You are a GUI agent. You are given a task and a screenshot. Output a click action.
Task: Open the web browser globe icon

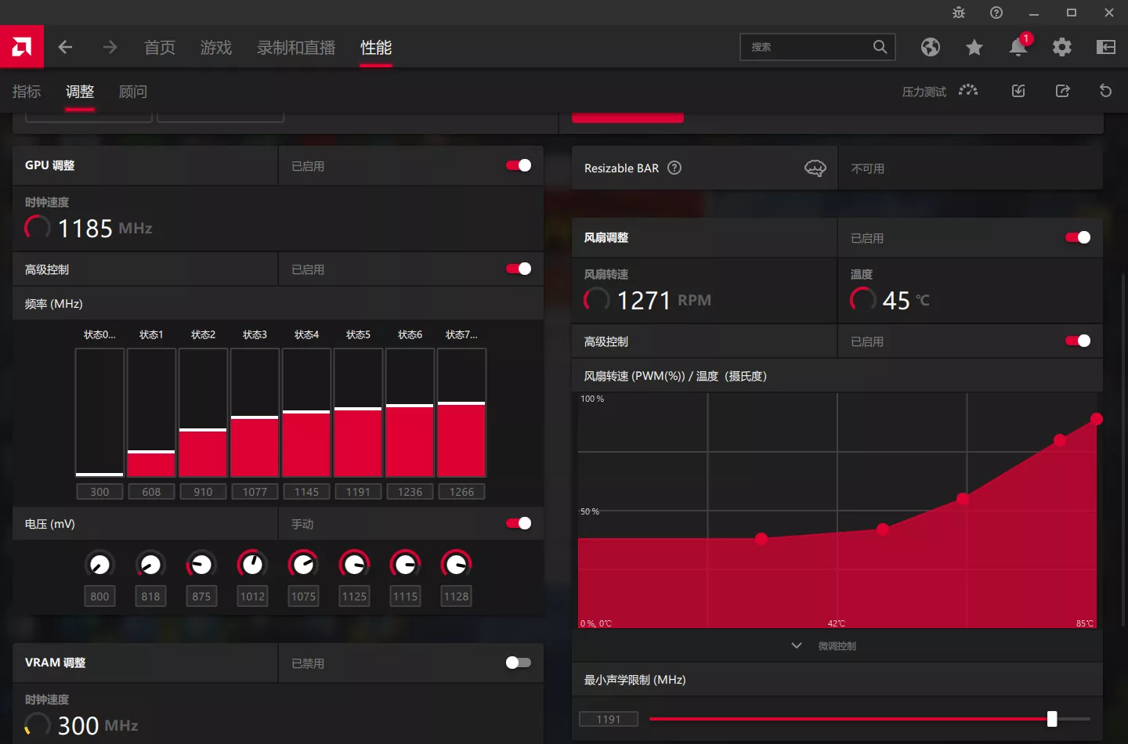931,47
